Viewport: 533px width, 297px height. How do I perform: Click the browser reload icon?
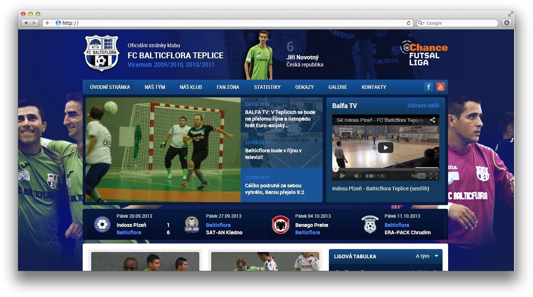tap(409, 23)
